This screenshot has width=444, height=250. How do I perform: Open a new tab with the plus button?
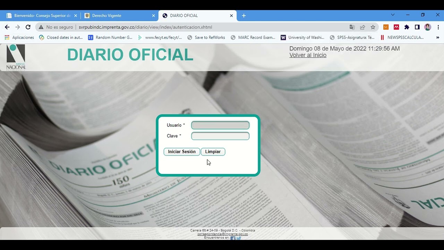point(244,16)
